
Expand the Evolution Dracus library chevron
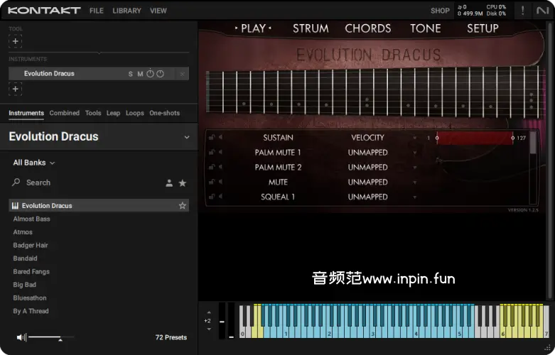pyautogui.click(x=187, y=137)
